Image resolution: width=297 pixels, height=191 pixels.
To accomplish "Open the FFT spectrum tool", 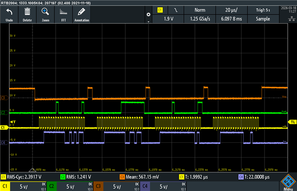I will point(64,14).
